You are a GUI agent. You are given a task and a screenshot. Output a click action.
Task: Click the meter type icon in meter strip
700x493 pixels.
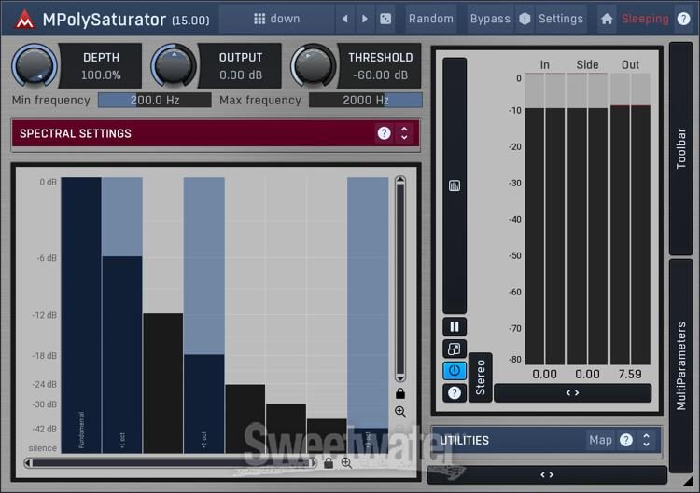(454, 185)
